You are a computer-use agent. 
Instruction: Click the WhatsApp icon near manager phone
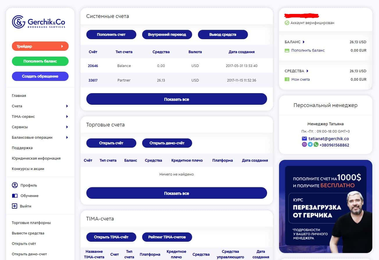(316, 145)
